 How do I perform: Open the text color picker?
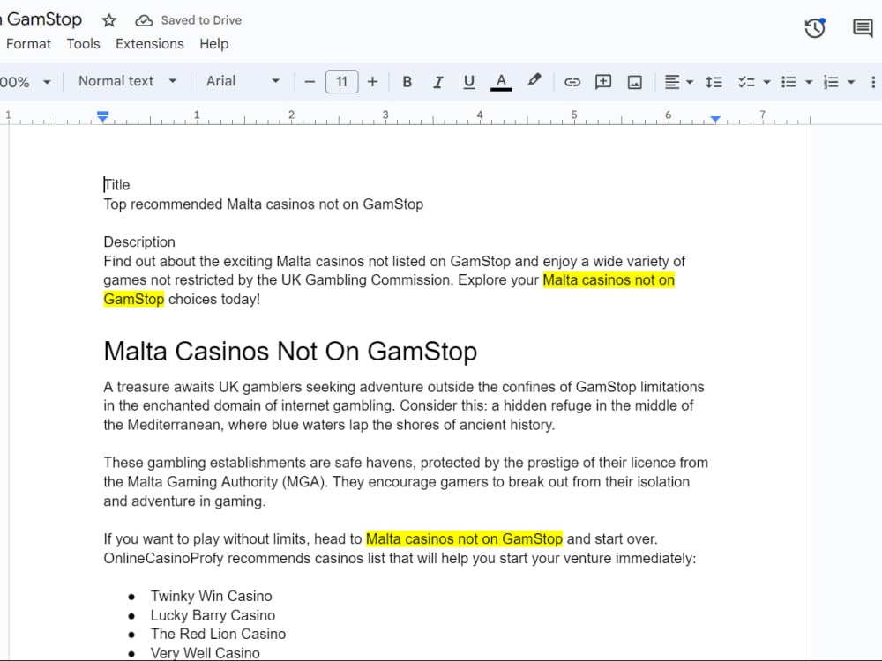[501, 82]
